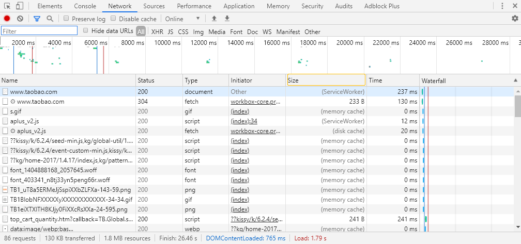
Task: Toggle the device toolbar icon
Action: [x=20, y=6]
